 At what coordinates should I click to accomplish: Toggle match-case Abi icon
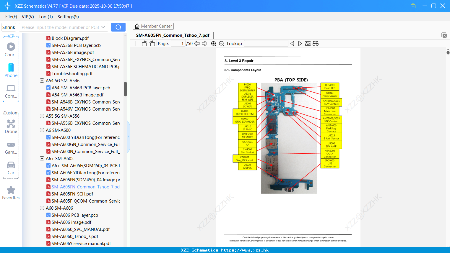308,43
